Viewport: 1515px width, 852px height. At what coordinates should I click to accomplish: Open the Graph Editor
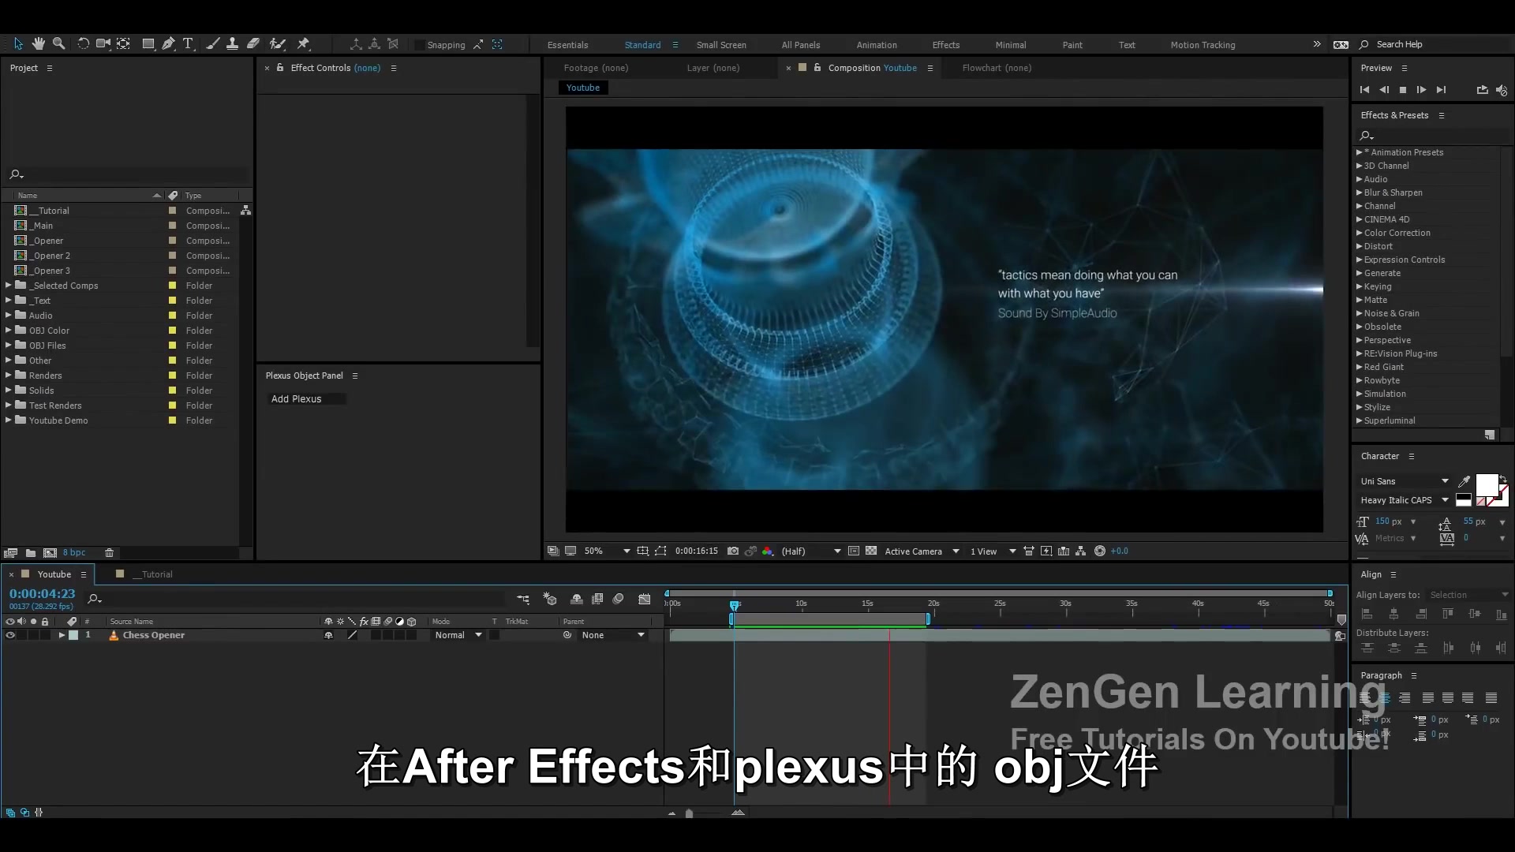pos(645,599)
